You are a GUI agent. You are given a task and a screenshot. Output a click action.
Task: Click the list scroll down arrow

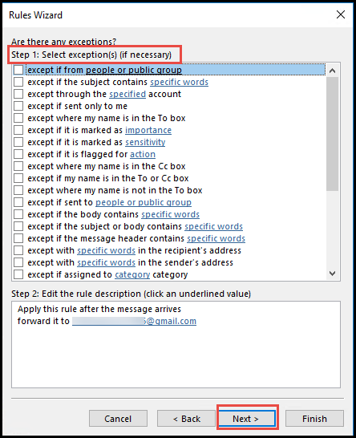pyautogui.click(x=332, y=274)
